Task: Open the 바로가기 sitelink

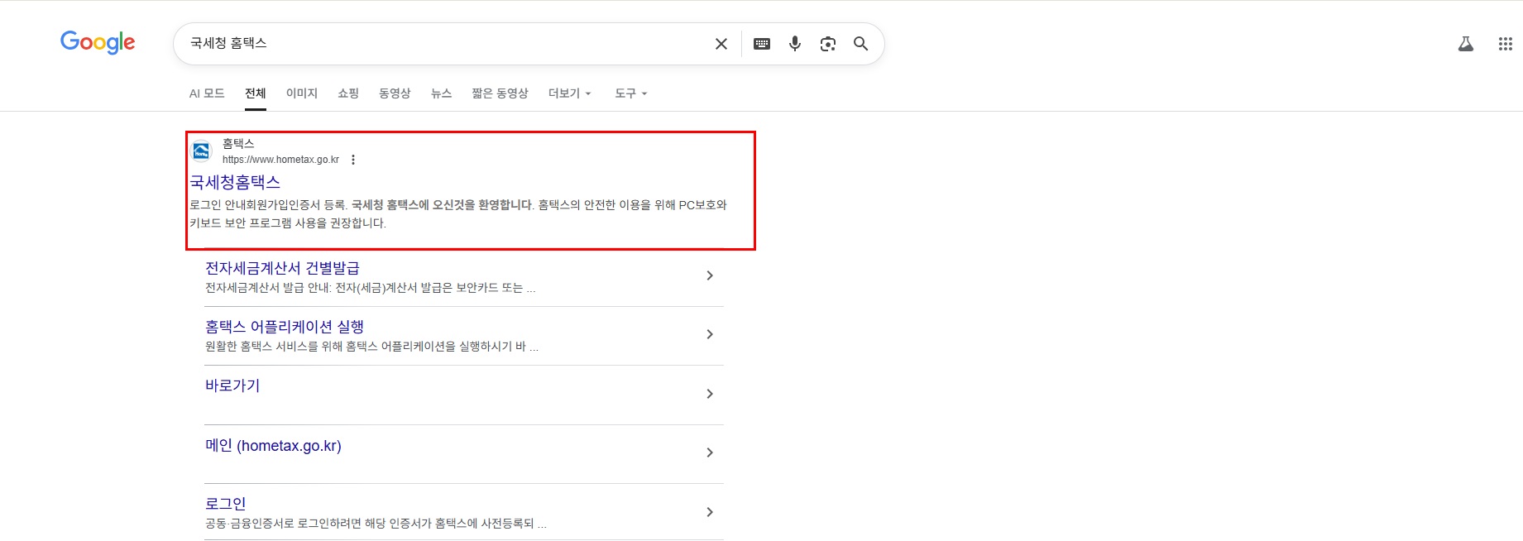Action: click(232, 385)
